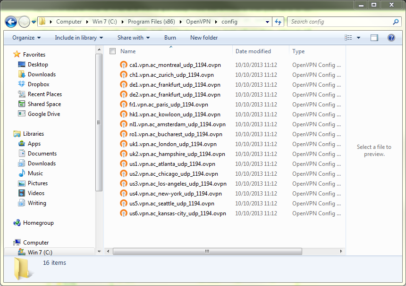Click the horizontal scrollbar right arrow

point(341,251)
